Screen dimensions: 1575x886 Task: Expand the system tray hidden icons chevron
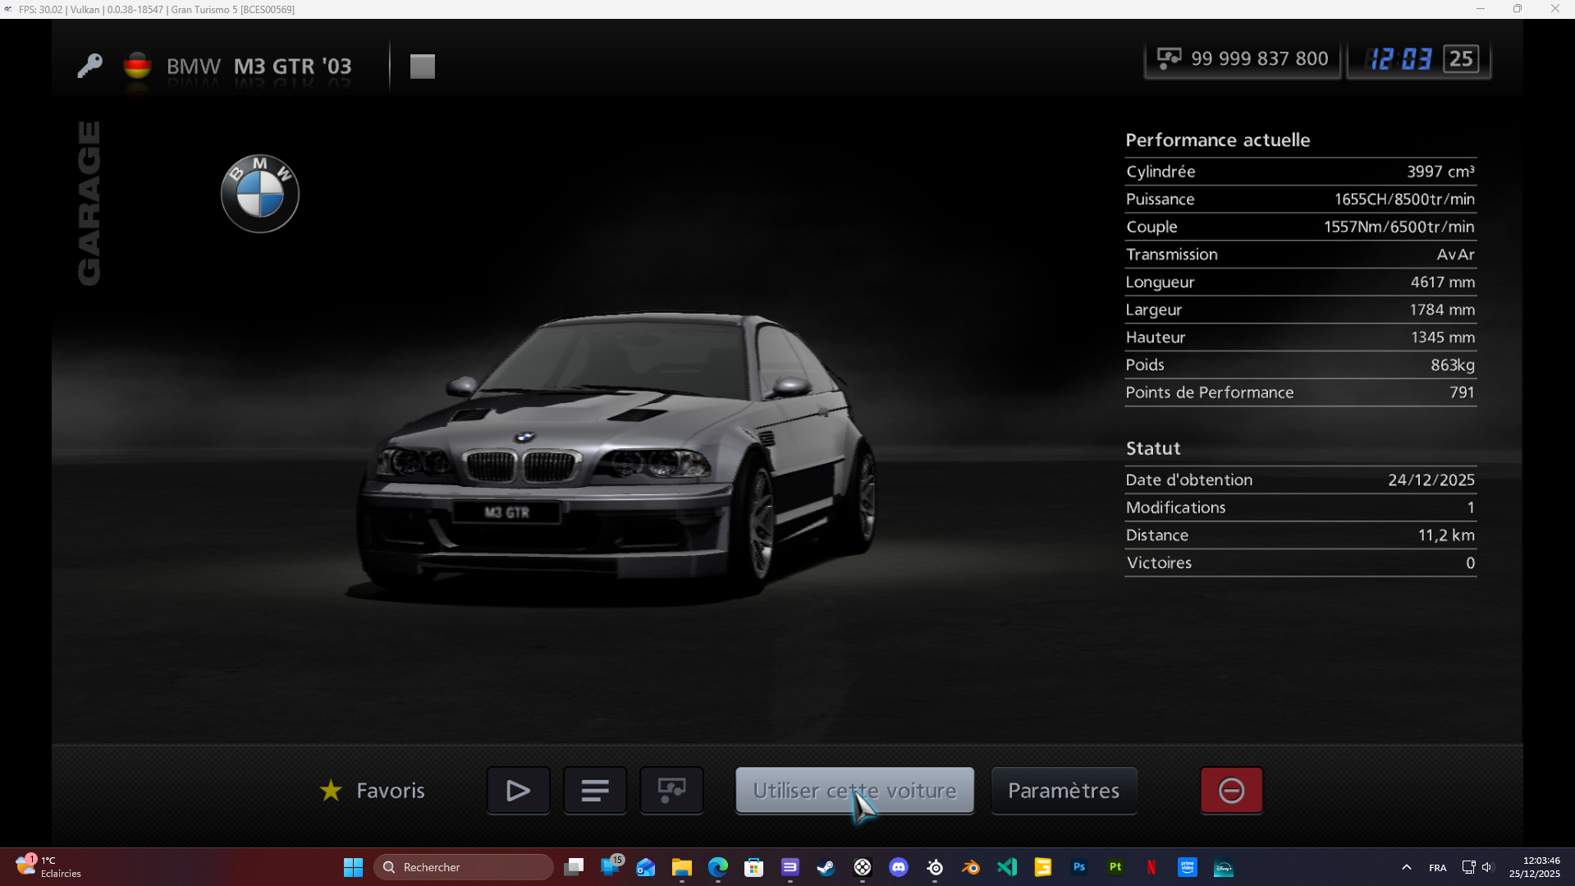[x=1406, y=867]
